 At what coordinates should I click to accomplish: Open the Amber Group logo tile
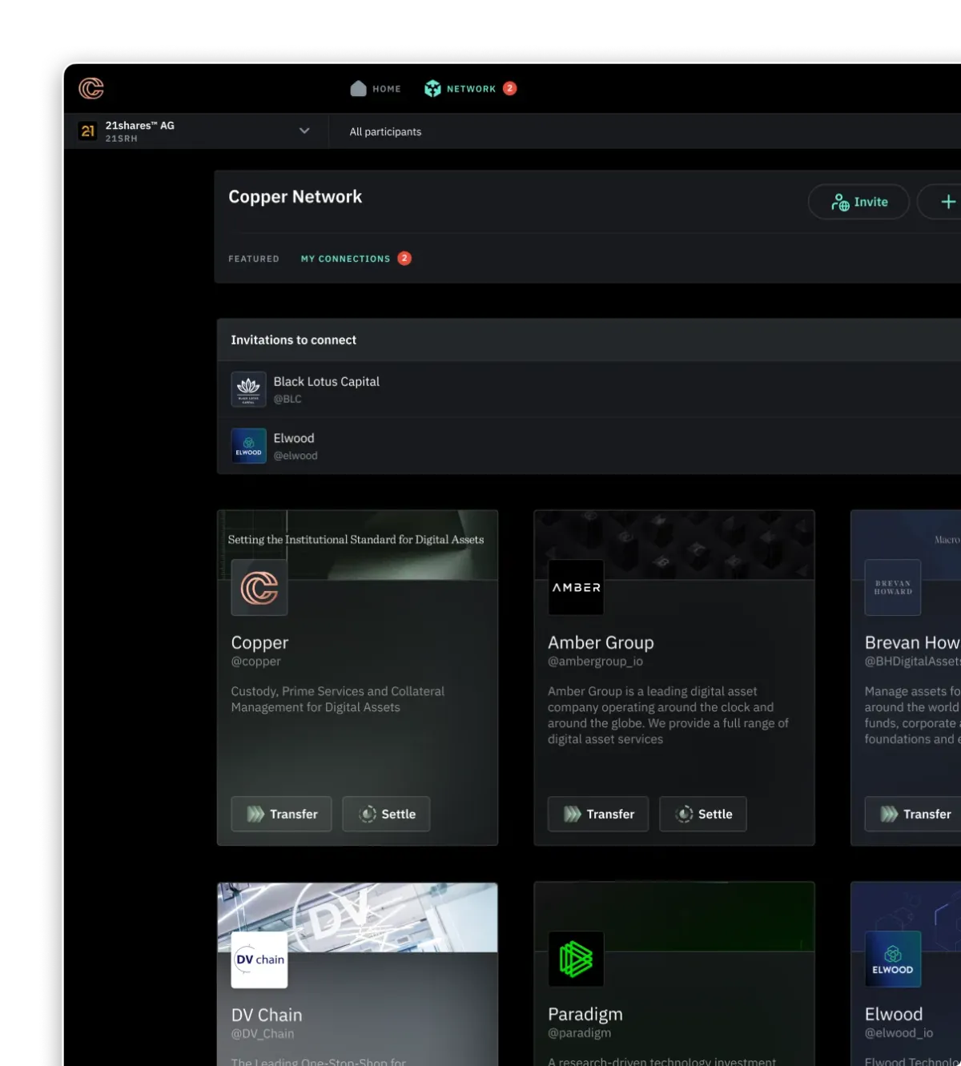point(576,587)
